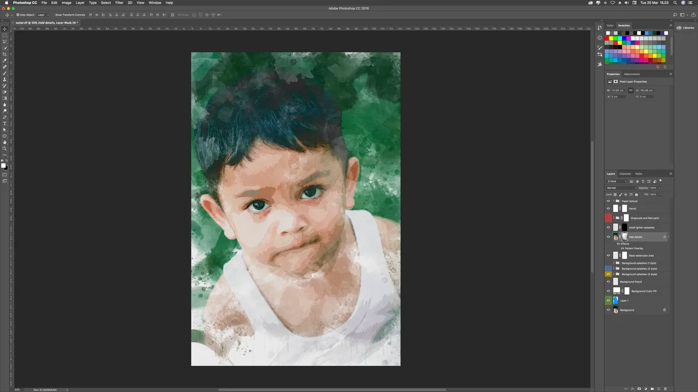Toggle visibility of Layer 1
Viewport: 698px width, 392px height.
609,301
